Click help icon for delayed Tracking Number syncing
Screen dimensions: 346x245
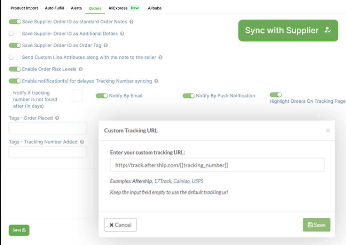pyautogui.click(x=156, y=81)
